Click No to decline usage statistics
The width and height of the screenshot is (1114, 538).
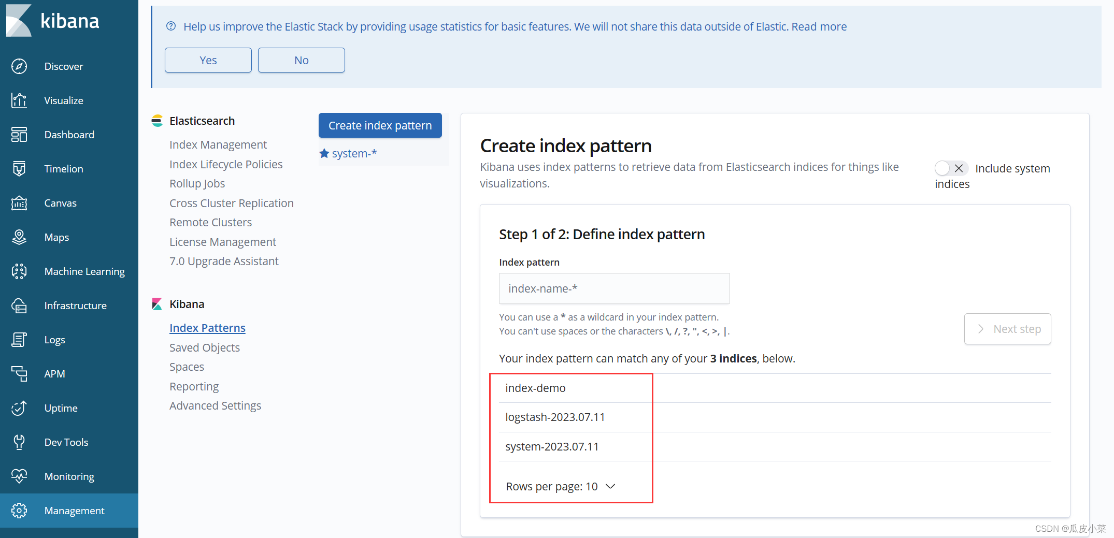(302, 60)
